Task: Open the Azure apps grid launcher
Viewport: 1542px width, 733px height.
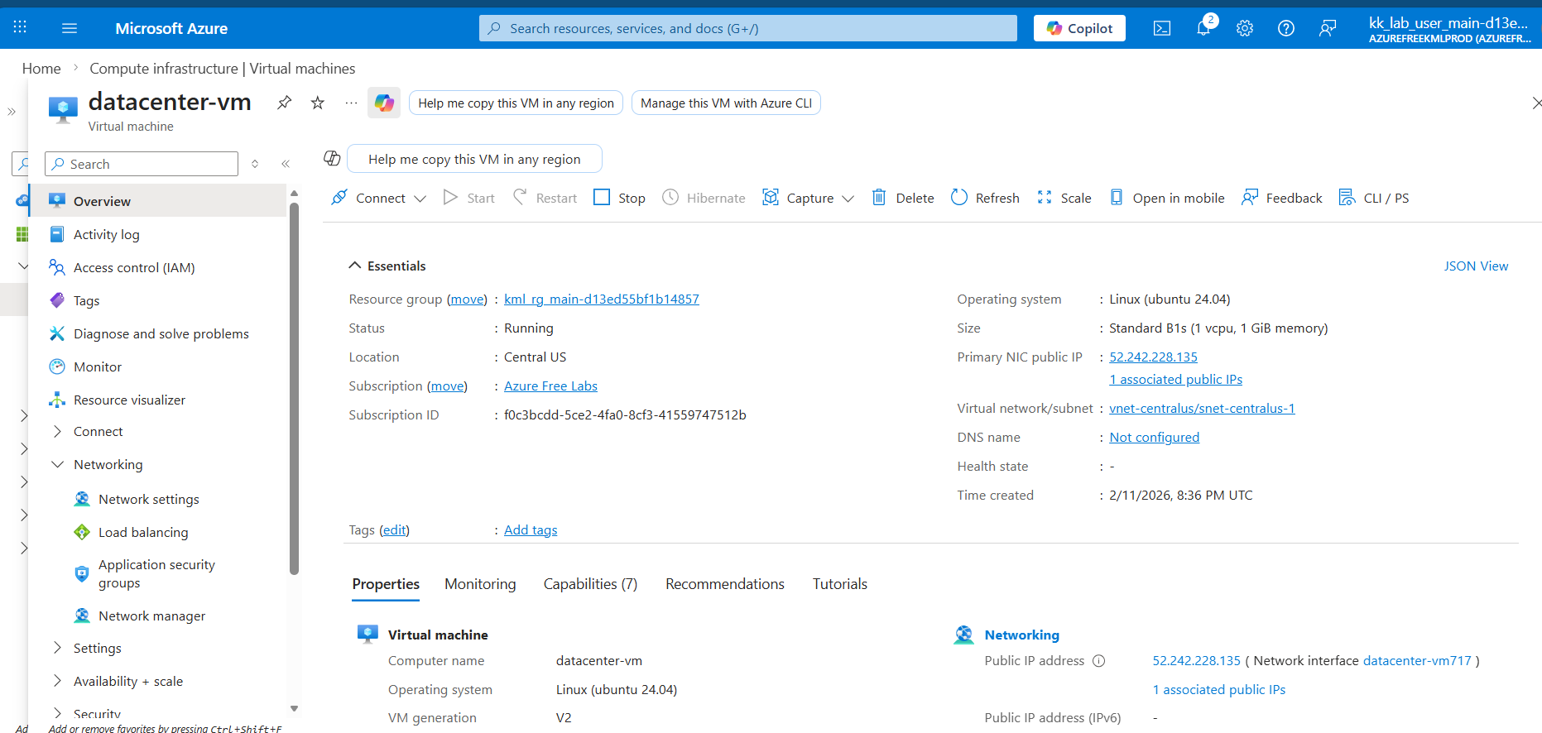Action: tap(20, 27)
